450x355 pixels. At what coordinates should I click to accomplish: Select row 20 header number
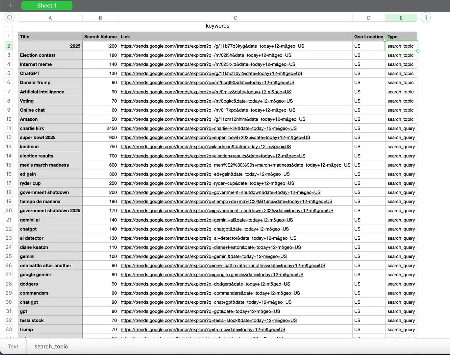[9, 211]
